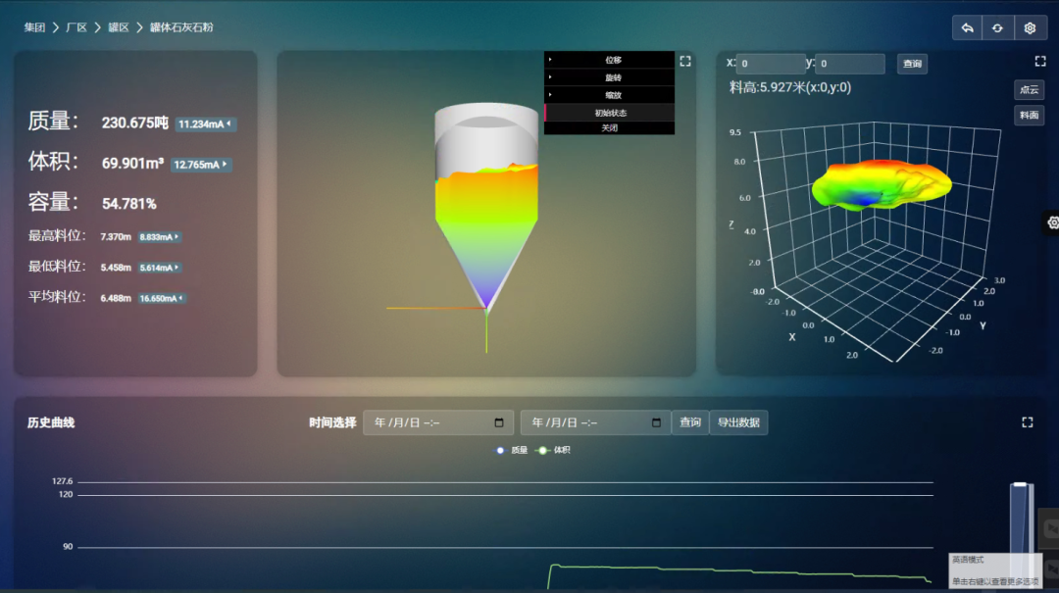Click 导出数据 export button
Viewport: 1059px width, 593px height.
click(x=738, y=422)
